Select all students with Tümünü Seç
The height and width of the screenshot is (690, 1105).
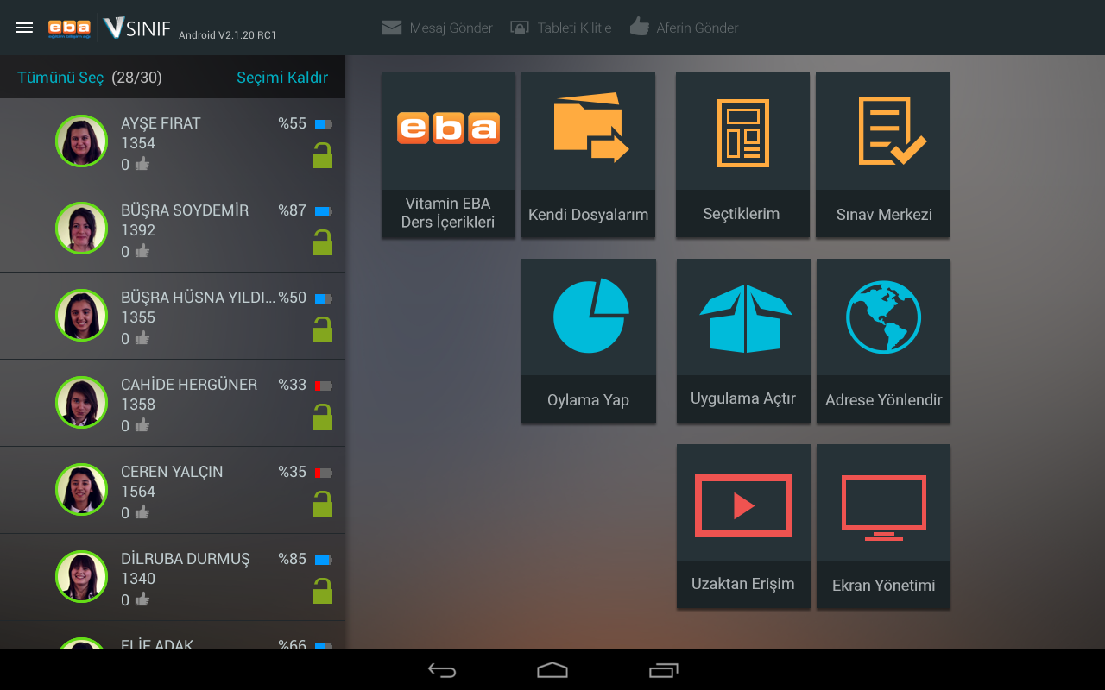click(x=60, y=78)
